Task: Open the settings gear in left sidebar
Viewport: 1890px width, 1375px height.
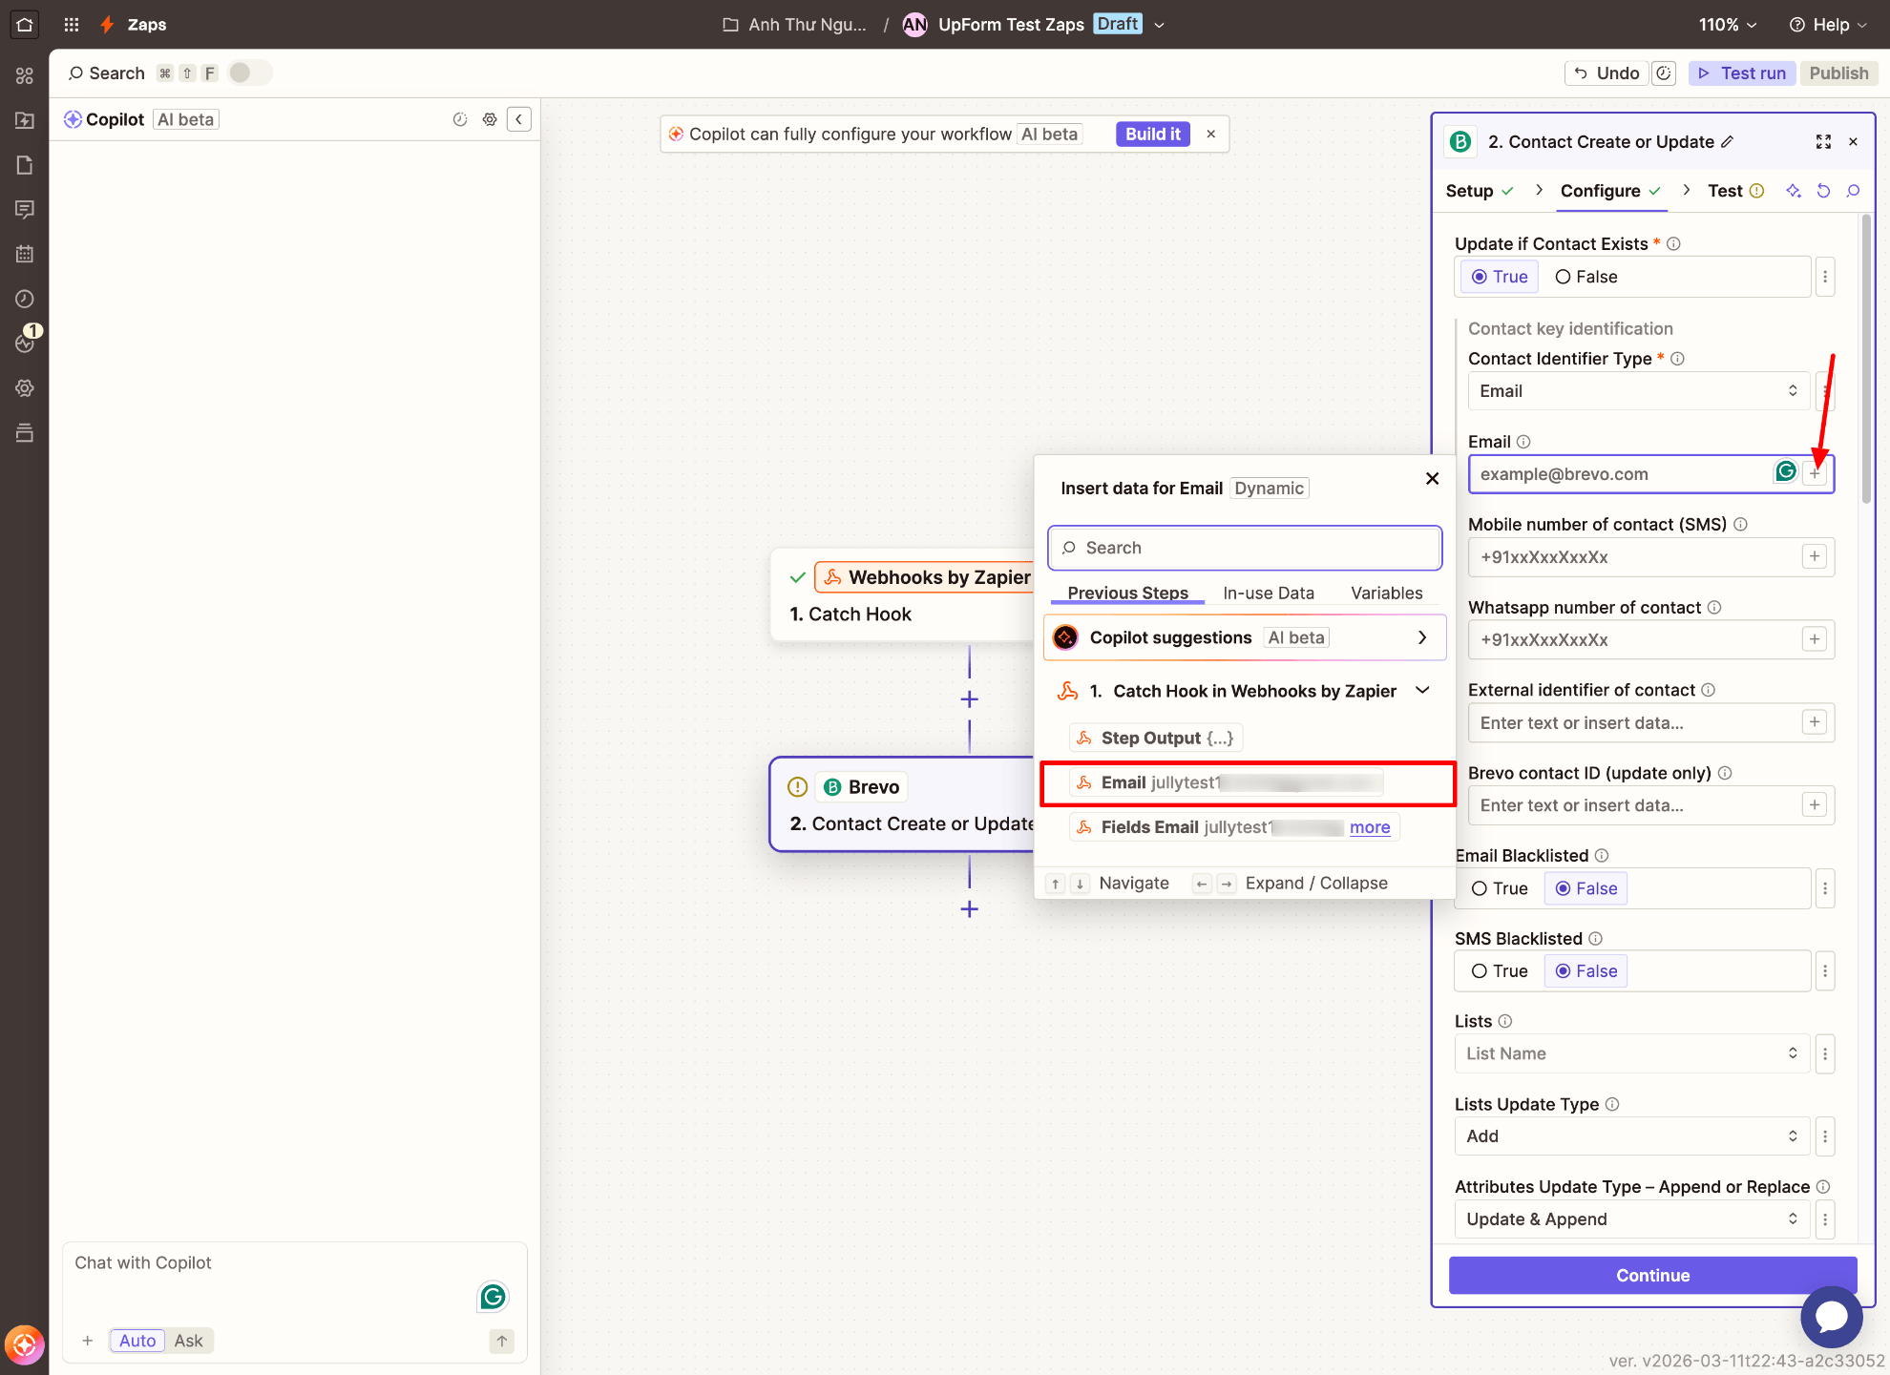Action: [x=25, y=388]
